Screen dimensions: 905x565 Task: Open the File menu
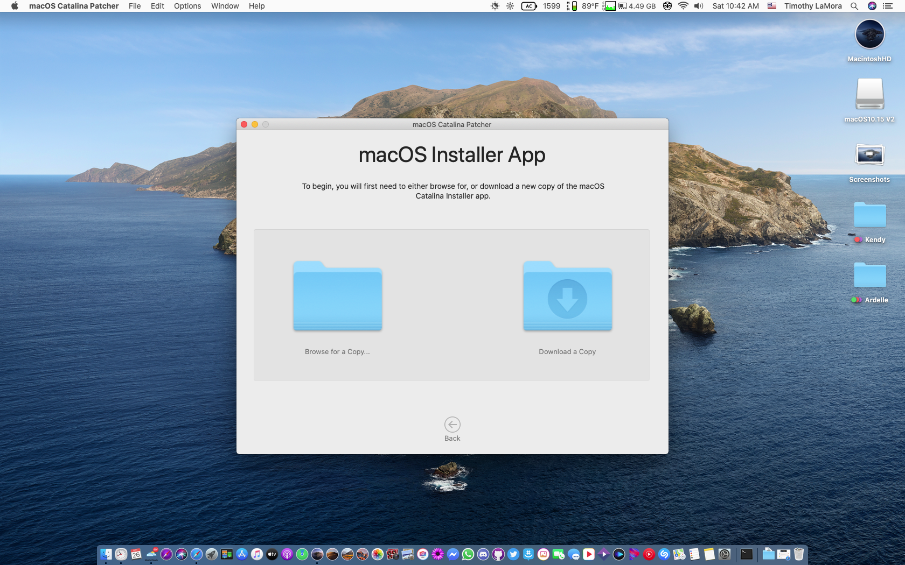(135, 6)
